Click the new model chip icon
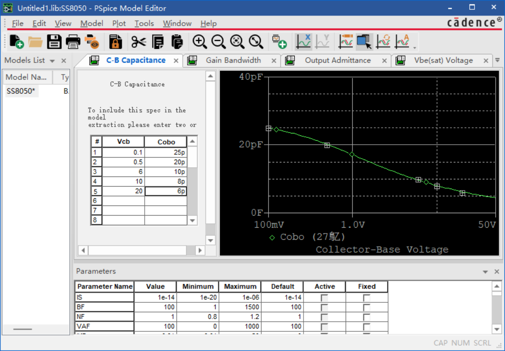The width and height of the screenshot is (505, 351). click(279, 42)
